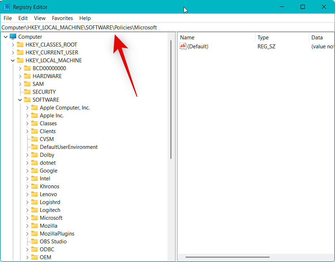Select the MozillaPlugins key
Screen dimensions: 335x262
point(57,233)
